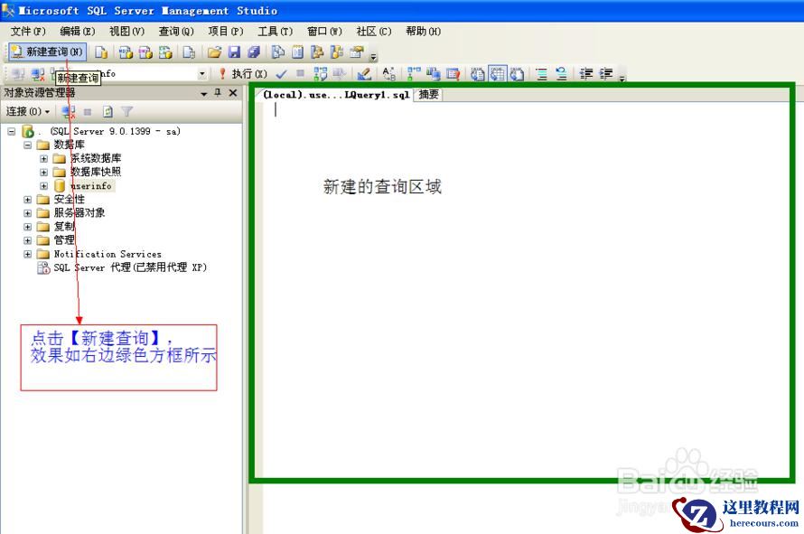Collapse the 数据库 (Databases) folder
This screenshot has width=804, height=534.
click(28, 145)
